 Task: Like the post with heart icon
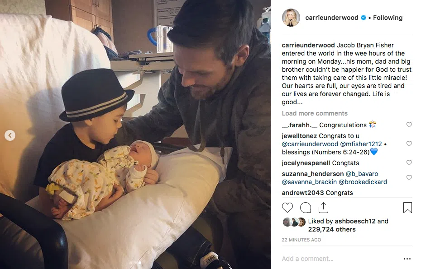[x=287, y=208]
